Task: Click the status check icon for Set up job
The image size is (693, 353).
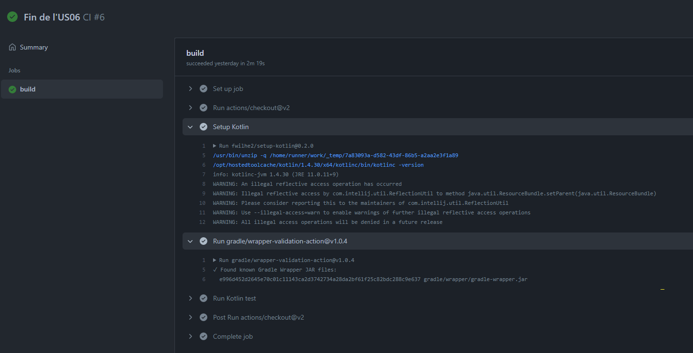Action: coord(204,89)
